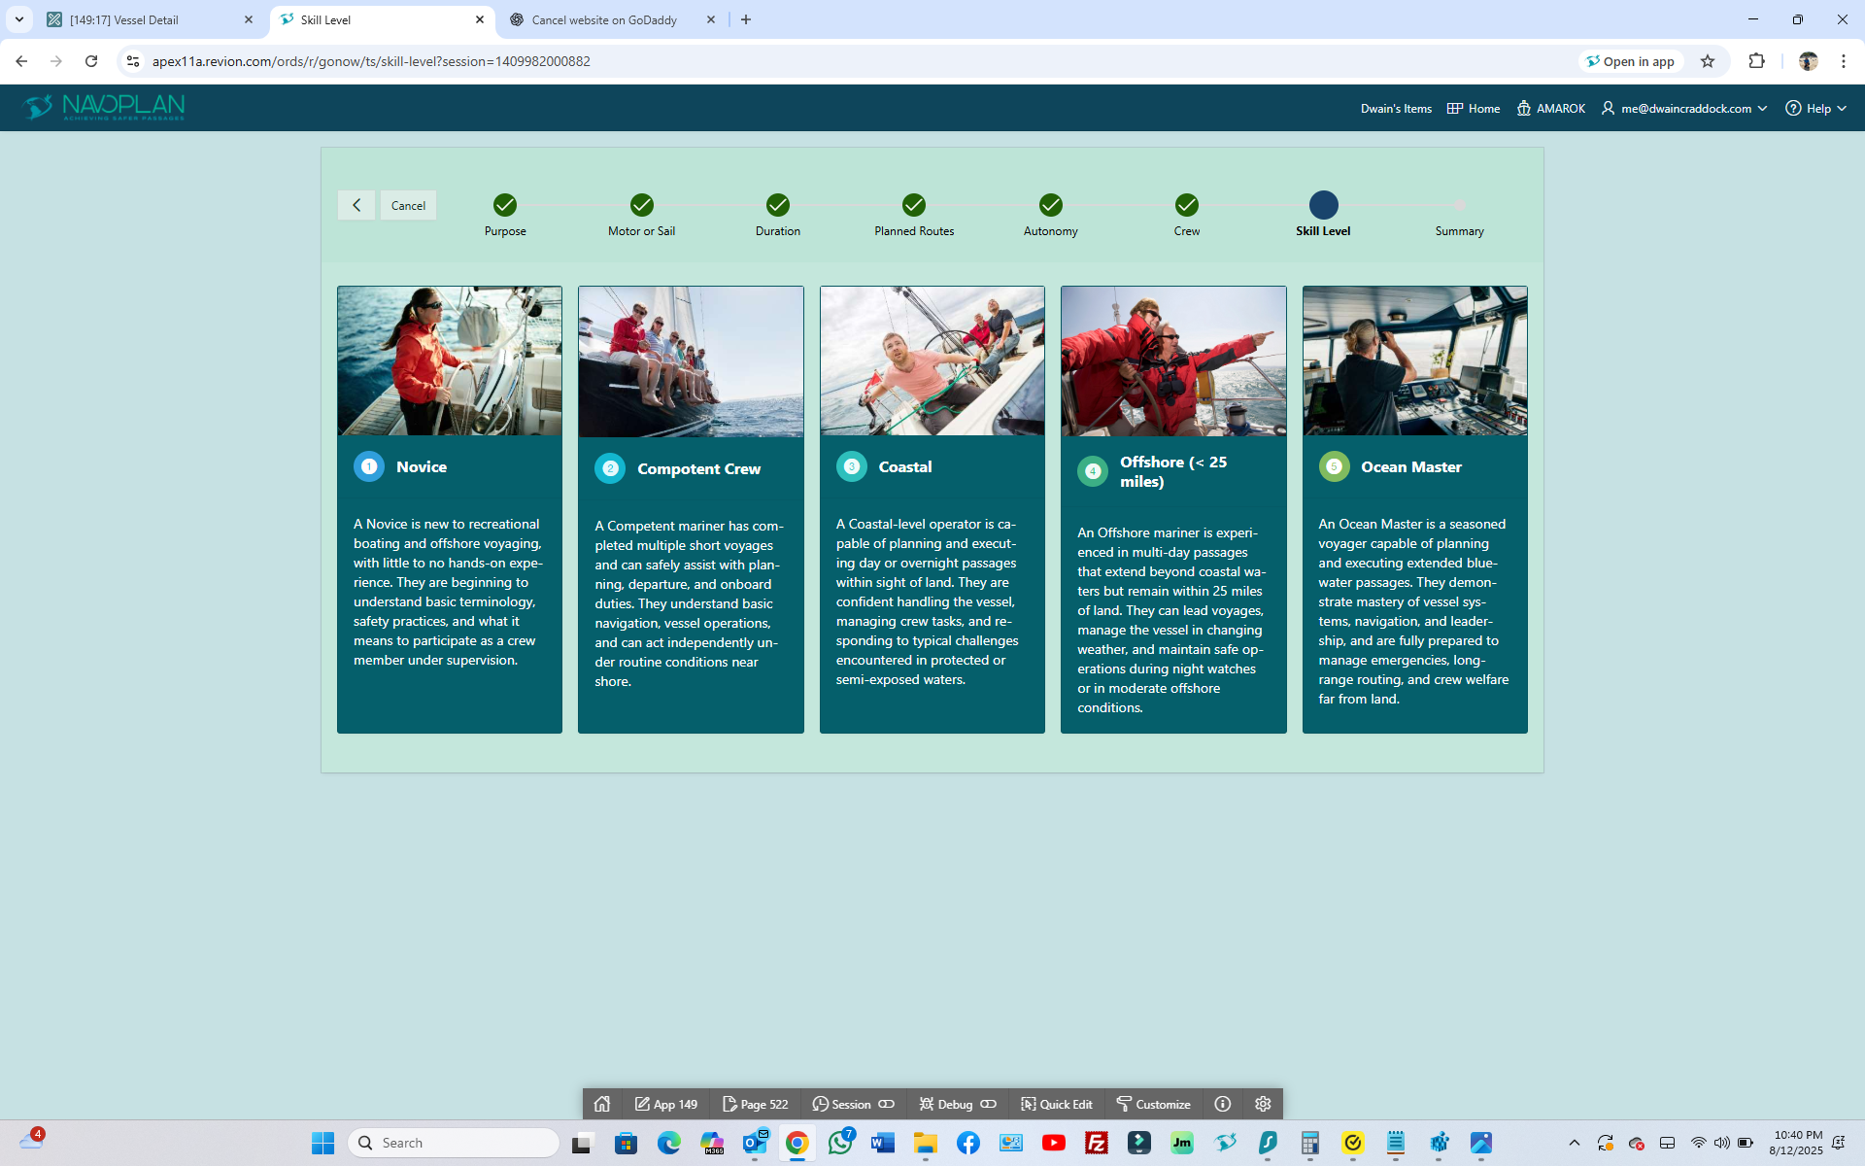Click the NavoPlan logo
This screenshot has height=1166, width=1865.
tap(104, 107)
